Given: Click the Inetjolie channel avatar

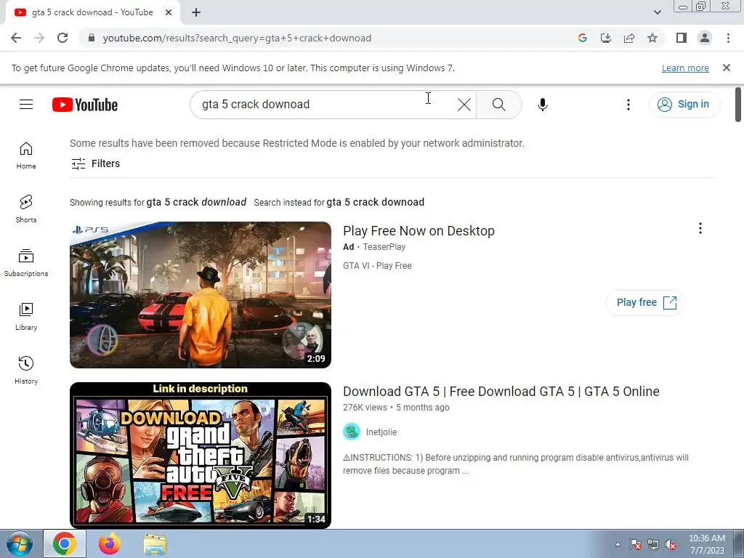Looking at the screenshot, I should pos(352,432).
